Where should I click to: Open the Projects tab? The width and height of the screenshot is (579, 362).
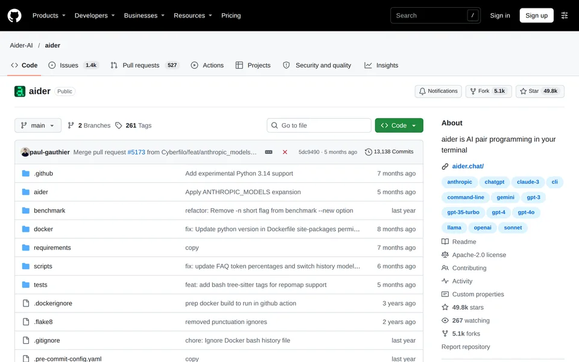pyautogui.click(x=253, y=65)
